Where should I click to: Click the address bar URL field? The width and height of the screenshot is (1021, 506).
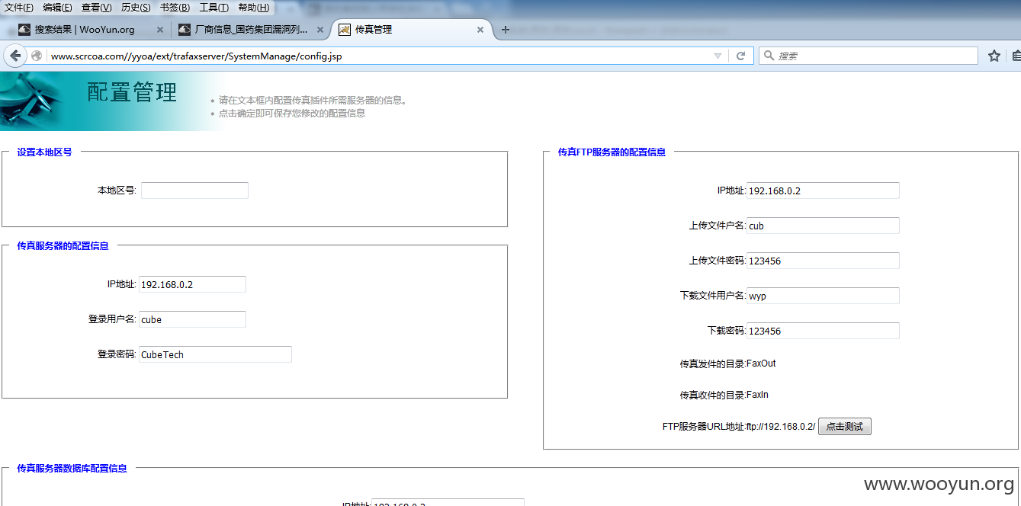pyautogui.click(x=377, y=56)
